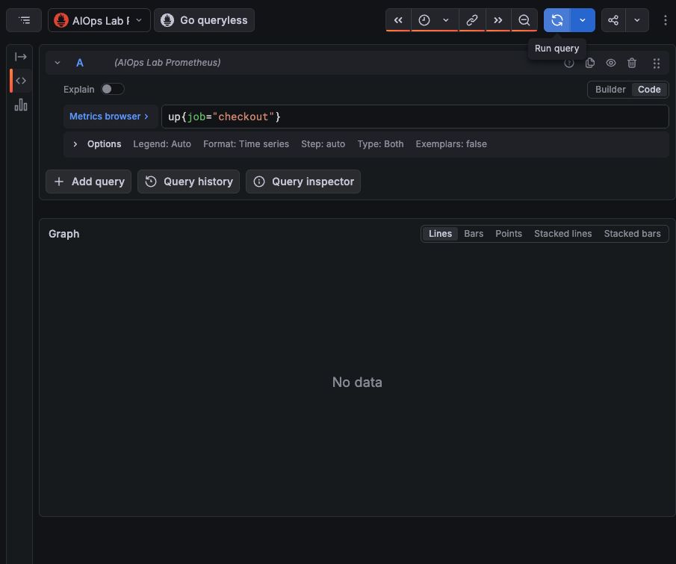Open the Query inspector
Viewport: 676px width, 564px height.
(x=303, y=182)
